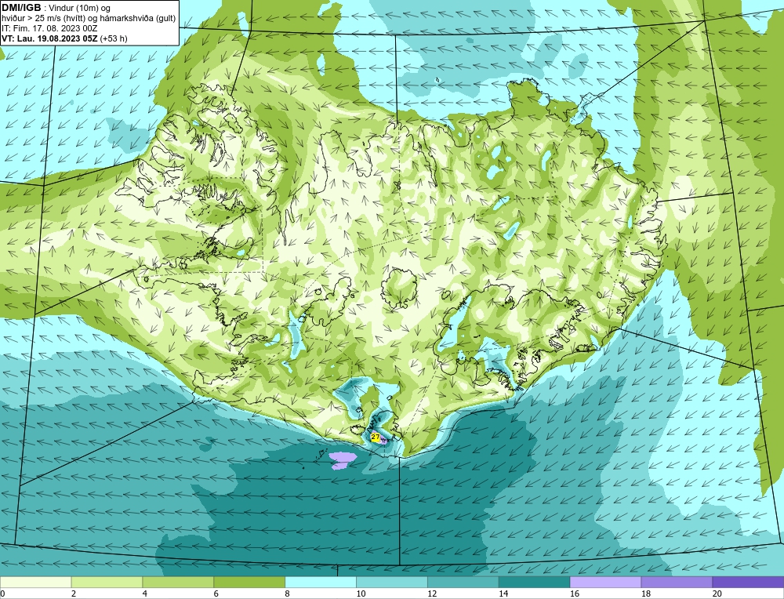Click the medium teal 12–14 m/s legend swatch
The height and width of the screenshot is (599, 784).
(463, 583)
